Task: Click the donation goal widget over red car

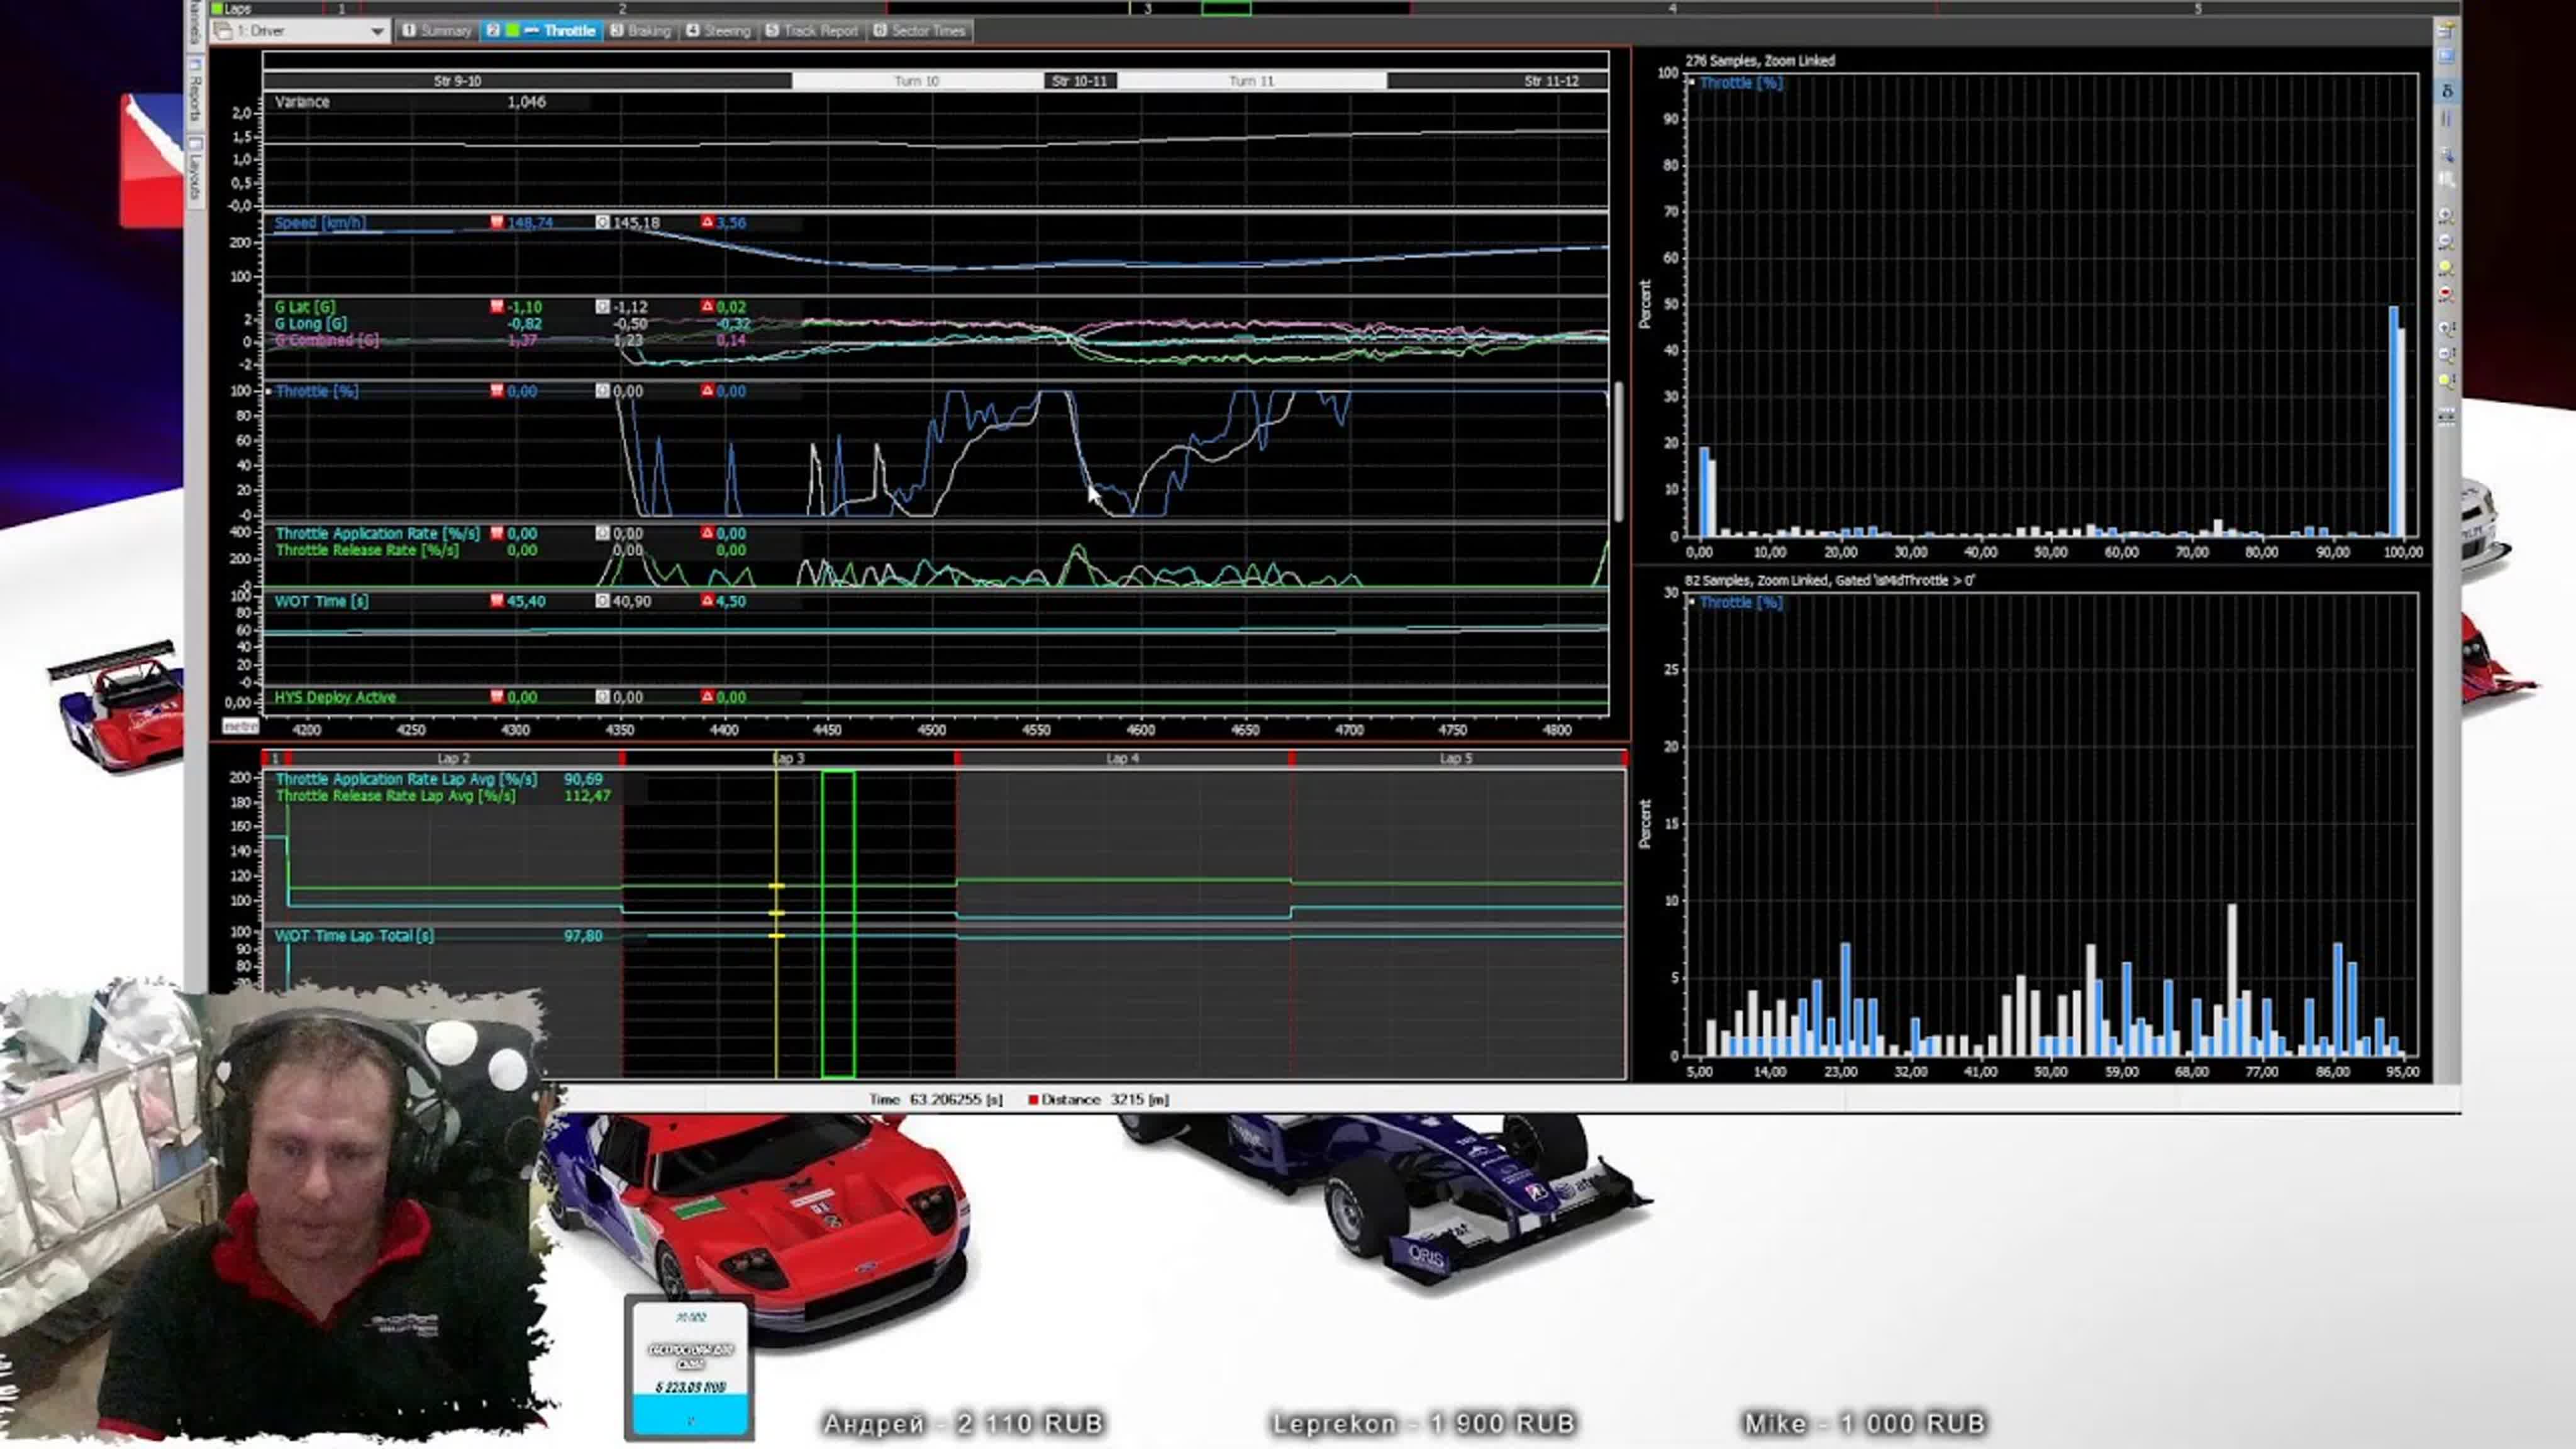Action: (x=689, y=1367)
